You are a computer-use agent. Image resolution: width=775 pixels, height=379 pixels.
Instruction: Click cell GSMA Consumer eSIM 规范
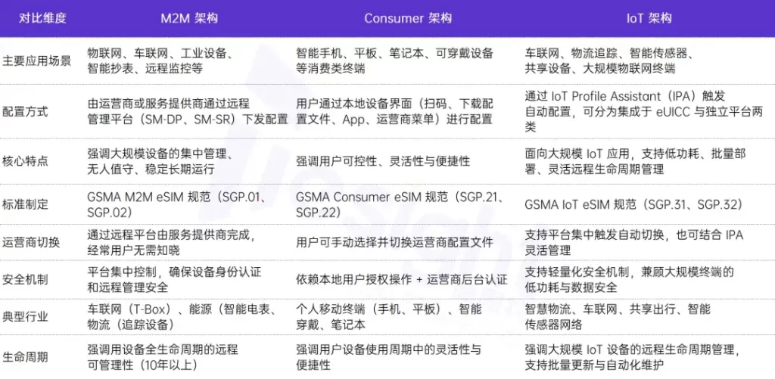[400, 205]
